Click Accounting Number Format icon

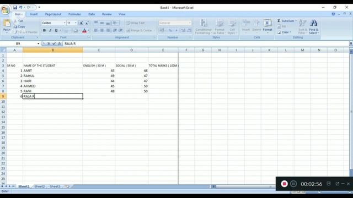tap(162, 30)
